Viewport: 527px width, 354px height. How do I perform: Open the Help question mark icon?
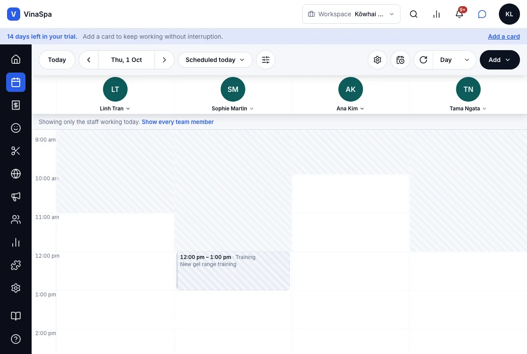click(x=16, y=339)
